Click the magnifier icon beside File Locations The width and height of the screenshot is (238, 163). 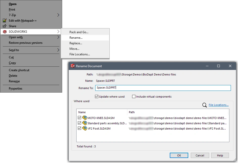[x=204, y=105]
